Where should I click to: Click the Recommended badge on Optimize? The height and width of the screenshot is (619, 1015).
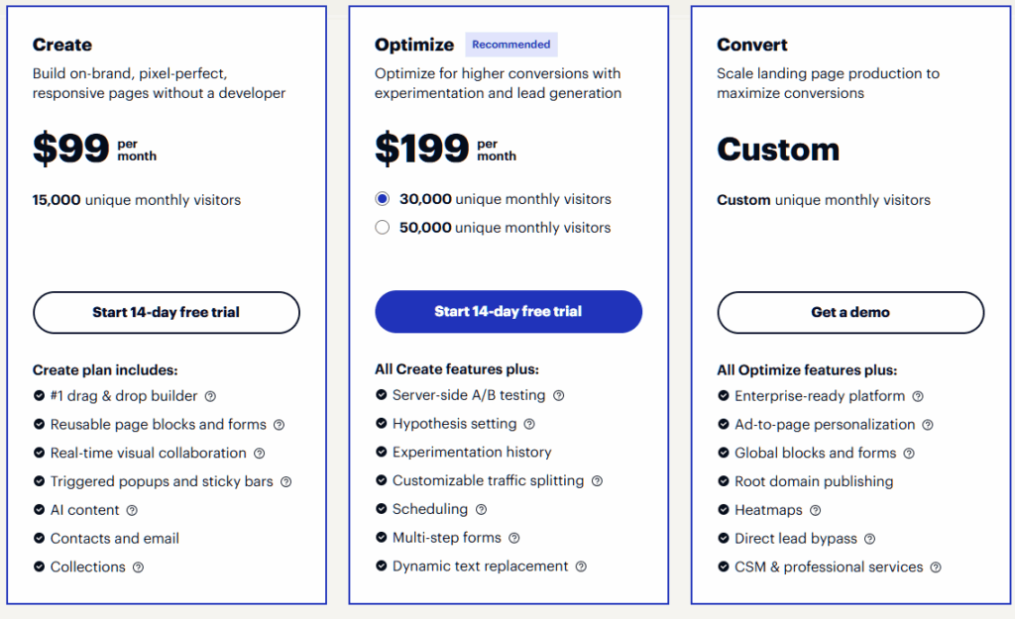coord(511,45)
